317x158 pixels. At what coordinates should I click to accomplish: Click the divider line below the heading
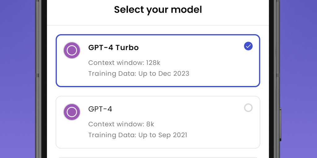(x=158, y=25)
